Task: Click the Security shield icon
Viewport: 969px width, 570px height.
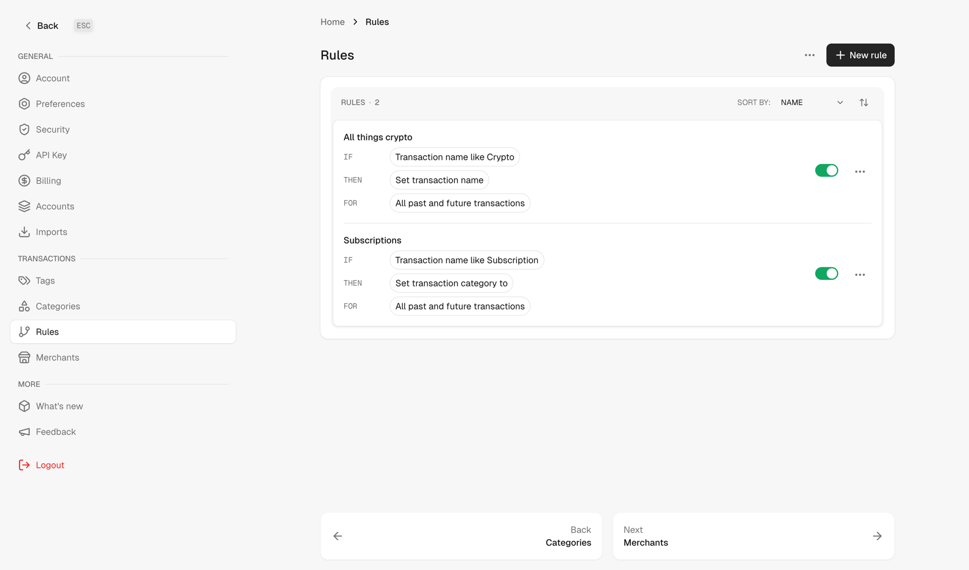Action: (x=25, y=129)
